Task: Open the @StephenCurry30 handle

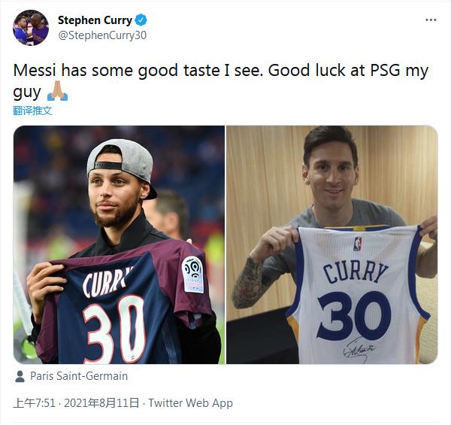Action: click(x=102, y=35)
